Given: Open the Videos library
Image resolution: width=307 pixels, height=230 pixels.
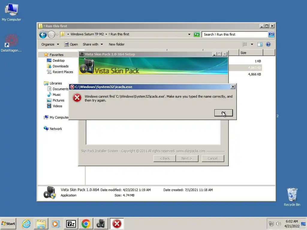Looking at the screenshot, I should click(57, 106).
